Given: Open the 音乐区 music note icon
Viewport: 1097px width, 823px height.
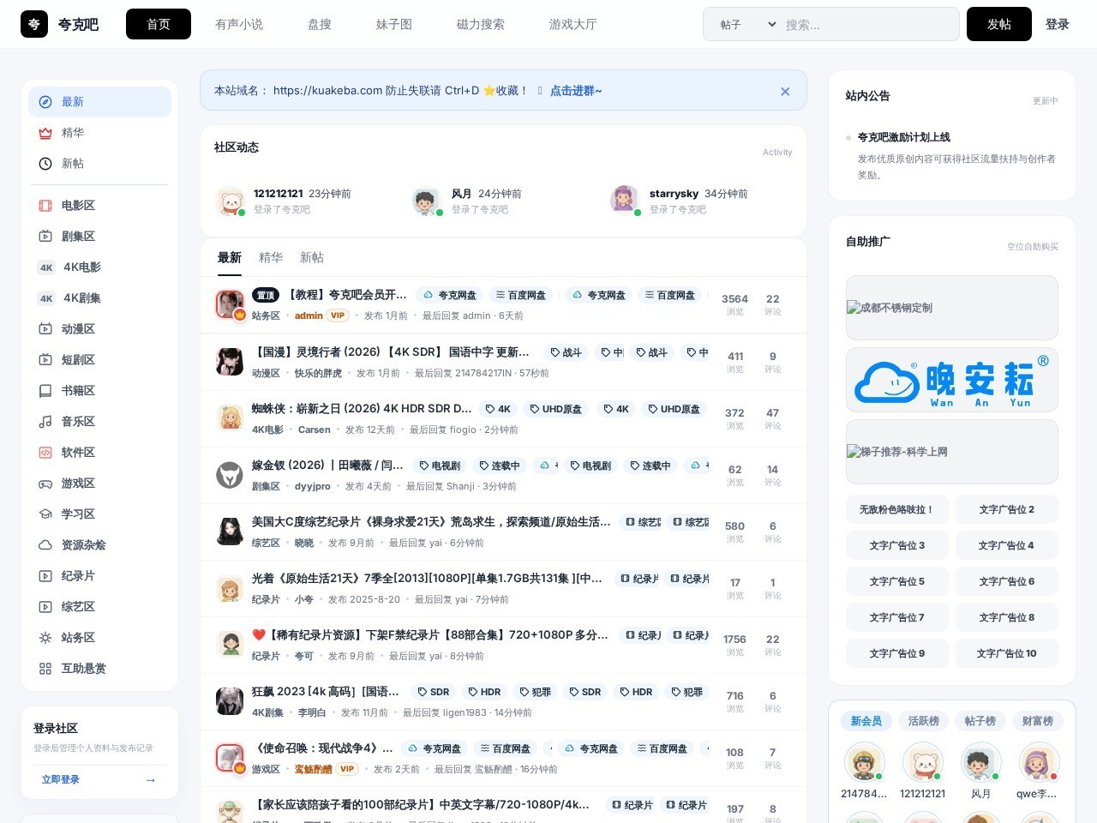Looking at the screenshot, I should pyautogui.click(x=45, y=422).
